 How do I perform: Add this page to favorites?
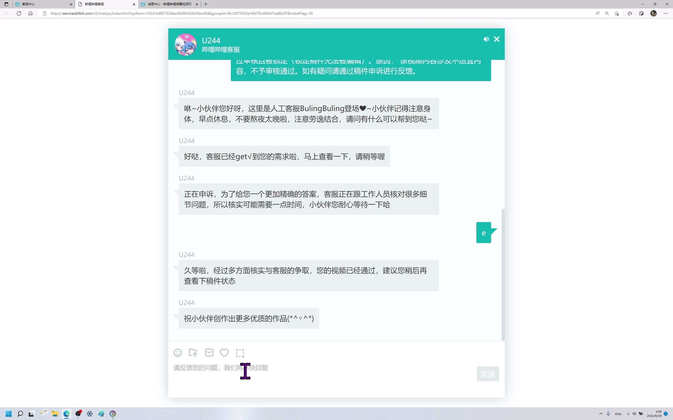(616, 13)
